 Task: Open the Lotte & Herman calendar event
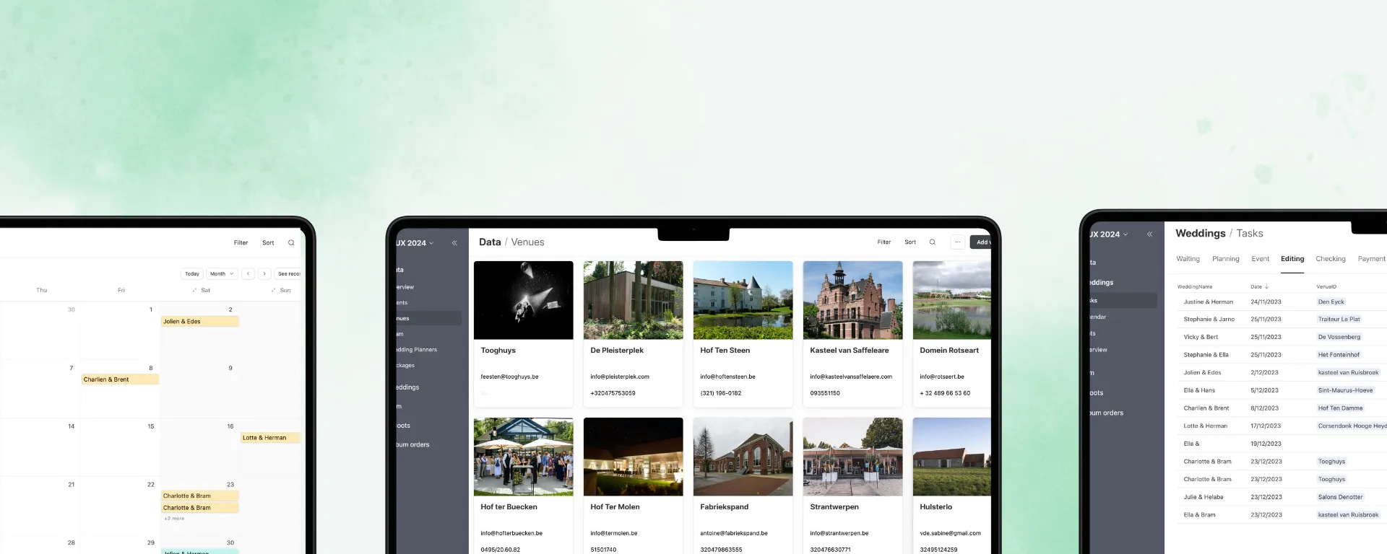point(270,438)
